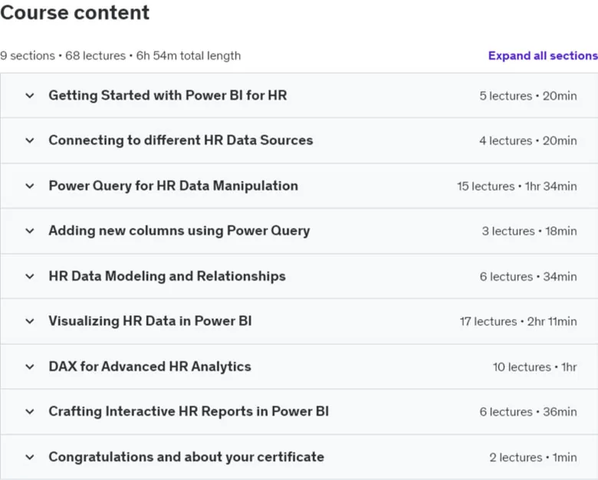Click '4 lectures • 20min' text
Screen dimensions: 598x480
pos(528,141)
